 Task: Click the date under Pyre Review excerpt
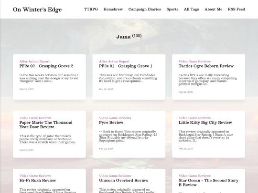pyautogui.click(x=106, y=149)
